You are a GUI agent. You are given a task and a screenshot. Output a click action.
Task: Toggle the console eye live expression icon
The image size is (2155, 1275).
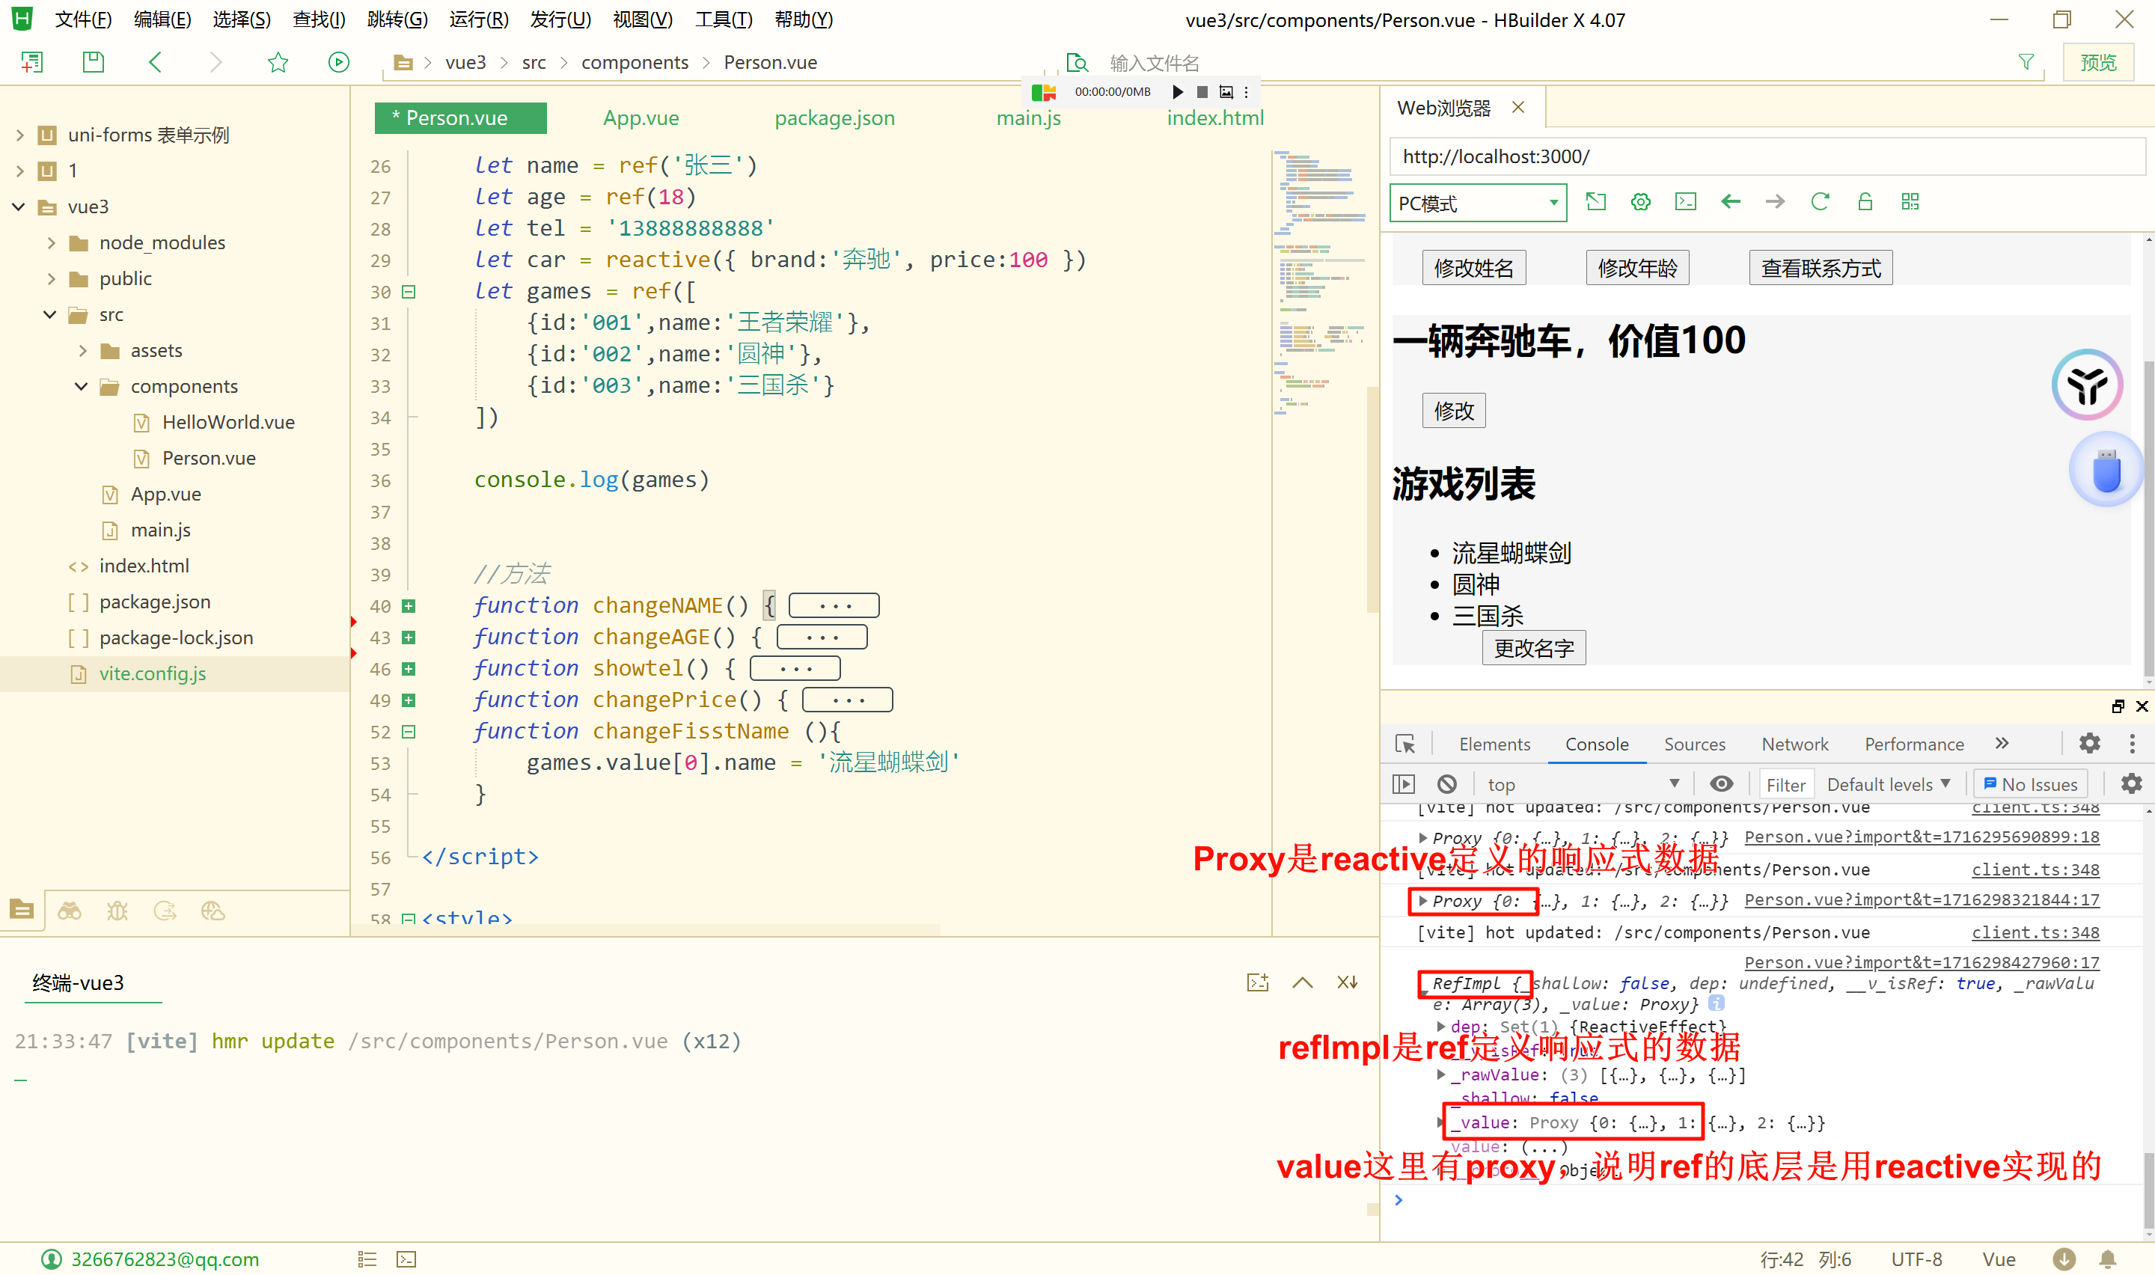pos(1721,783)
